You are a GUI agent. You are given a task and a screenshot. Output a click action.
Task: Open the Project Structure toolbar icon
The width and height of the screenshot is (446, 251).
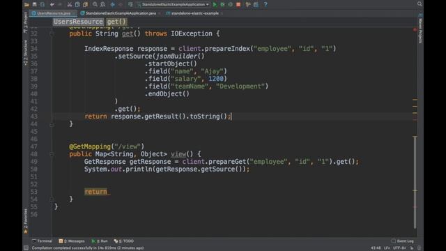(256, 4)
